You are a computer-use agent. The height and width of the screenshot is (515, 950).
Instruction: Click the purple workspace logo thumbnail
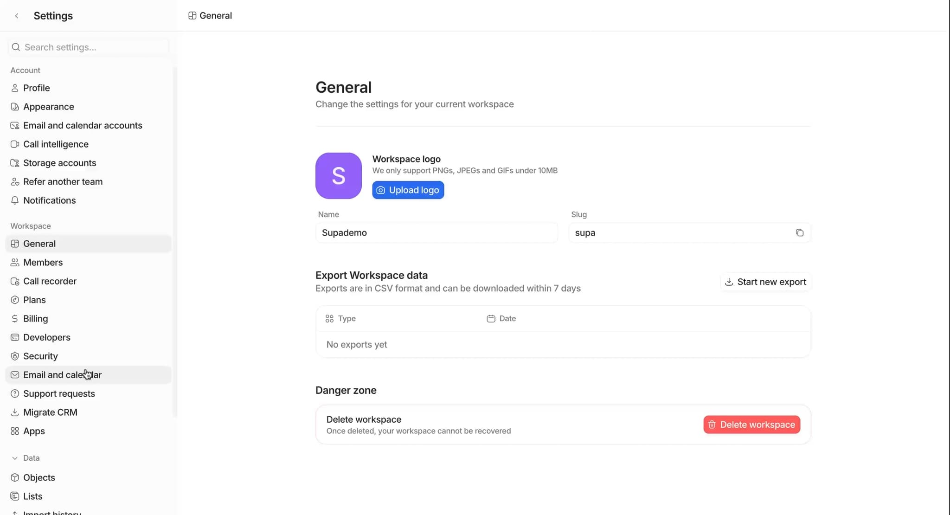(x=338, y=175)
